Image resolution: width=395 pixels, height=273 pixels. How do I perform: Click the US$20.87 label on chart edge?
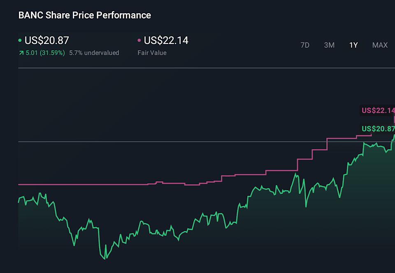pos(377,129)
